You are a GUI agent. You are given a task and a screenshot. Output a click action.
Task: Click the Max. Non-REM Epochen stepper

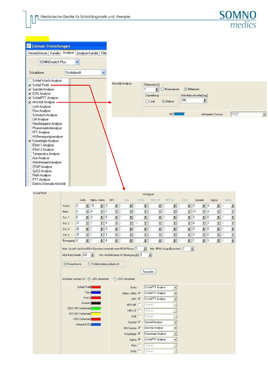point(145,249)
